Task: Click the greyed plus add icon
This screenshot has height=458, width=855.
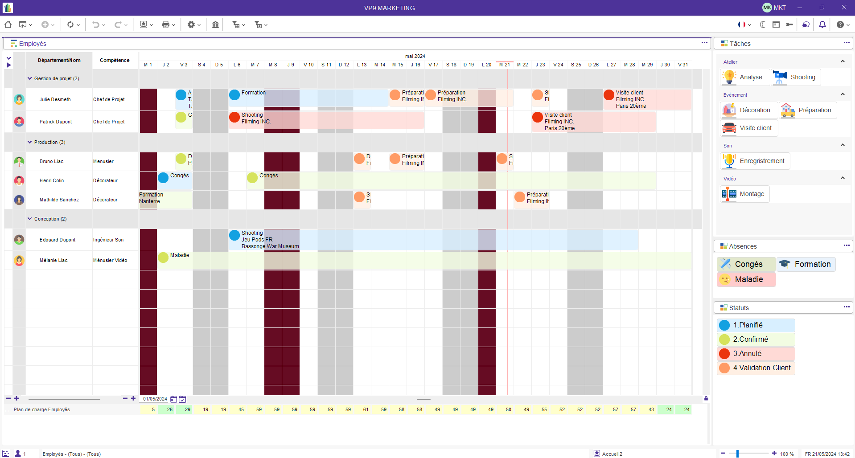Action: [45, 25]
